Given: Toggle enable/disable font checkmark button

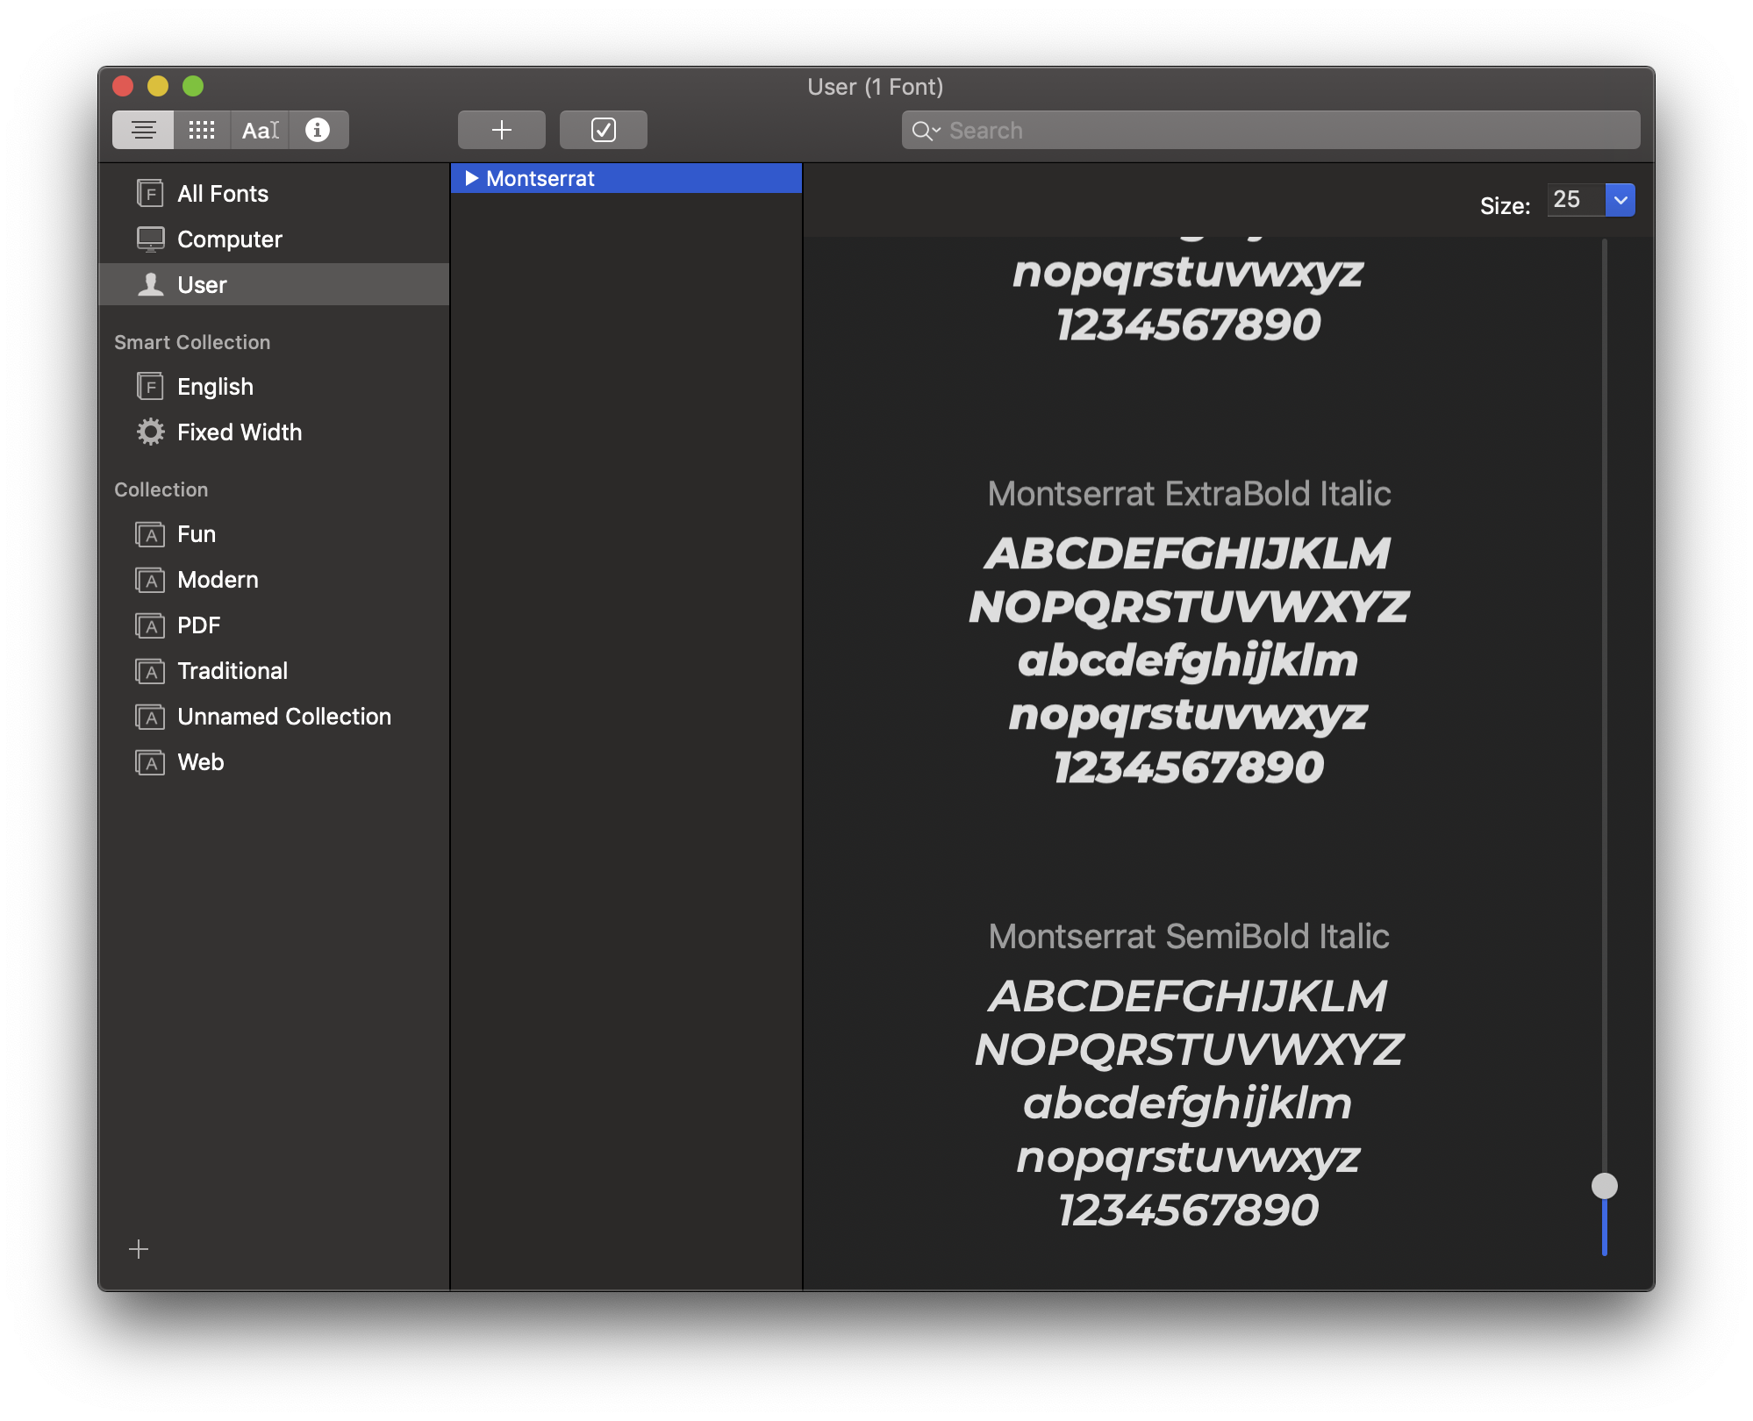Looking at the screenshot, I should tap(603, 130).
